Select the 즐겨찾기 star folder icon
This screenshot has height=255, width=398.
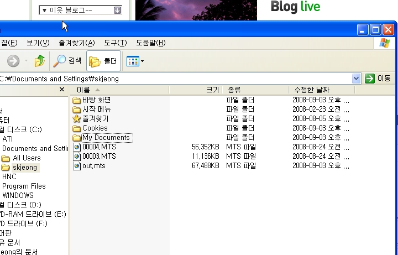point(77,118)
